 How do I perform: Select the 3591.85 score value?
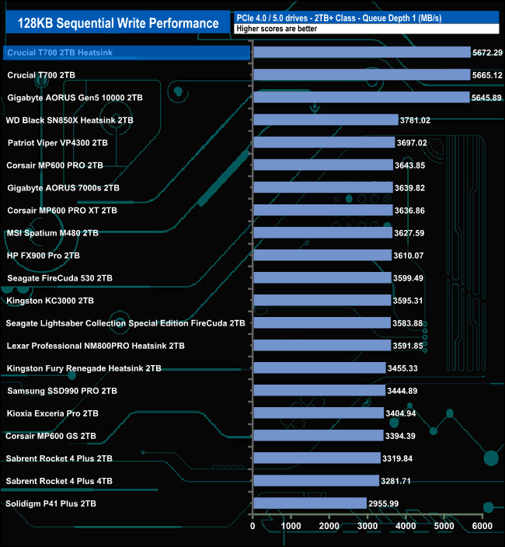pos(408,346)
